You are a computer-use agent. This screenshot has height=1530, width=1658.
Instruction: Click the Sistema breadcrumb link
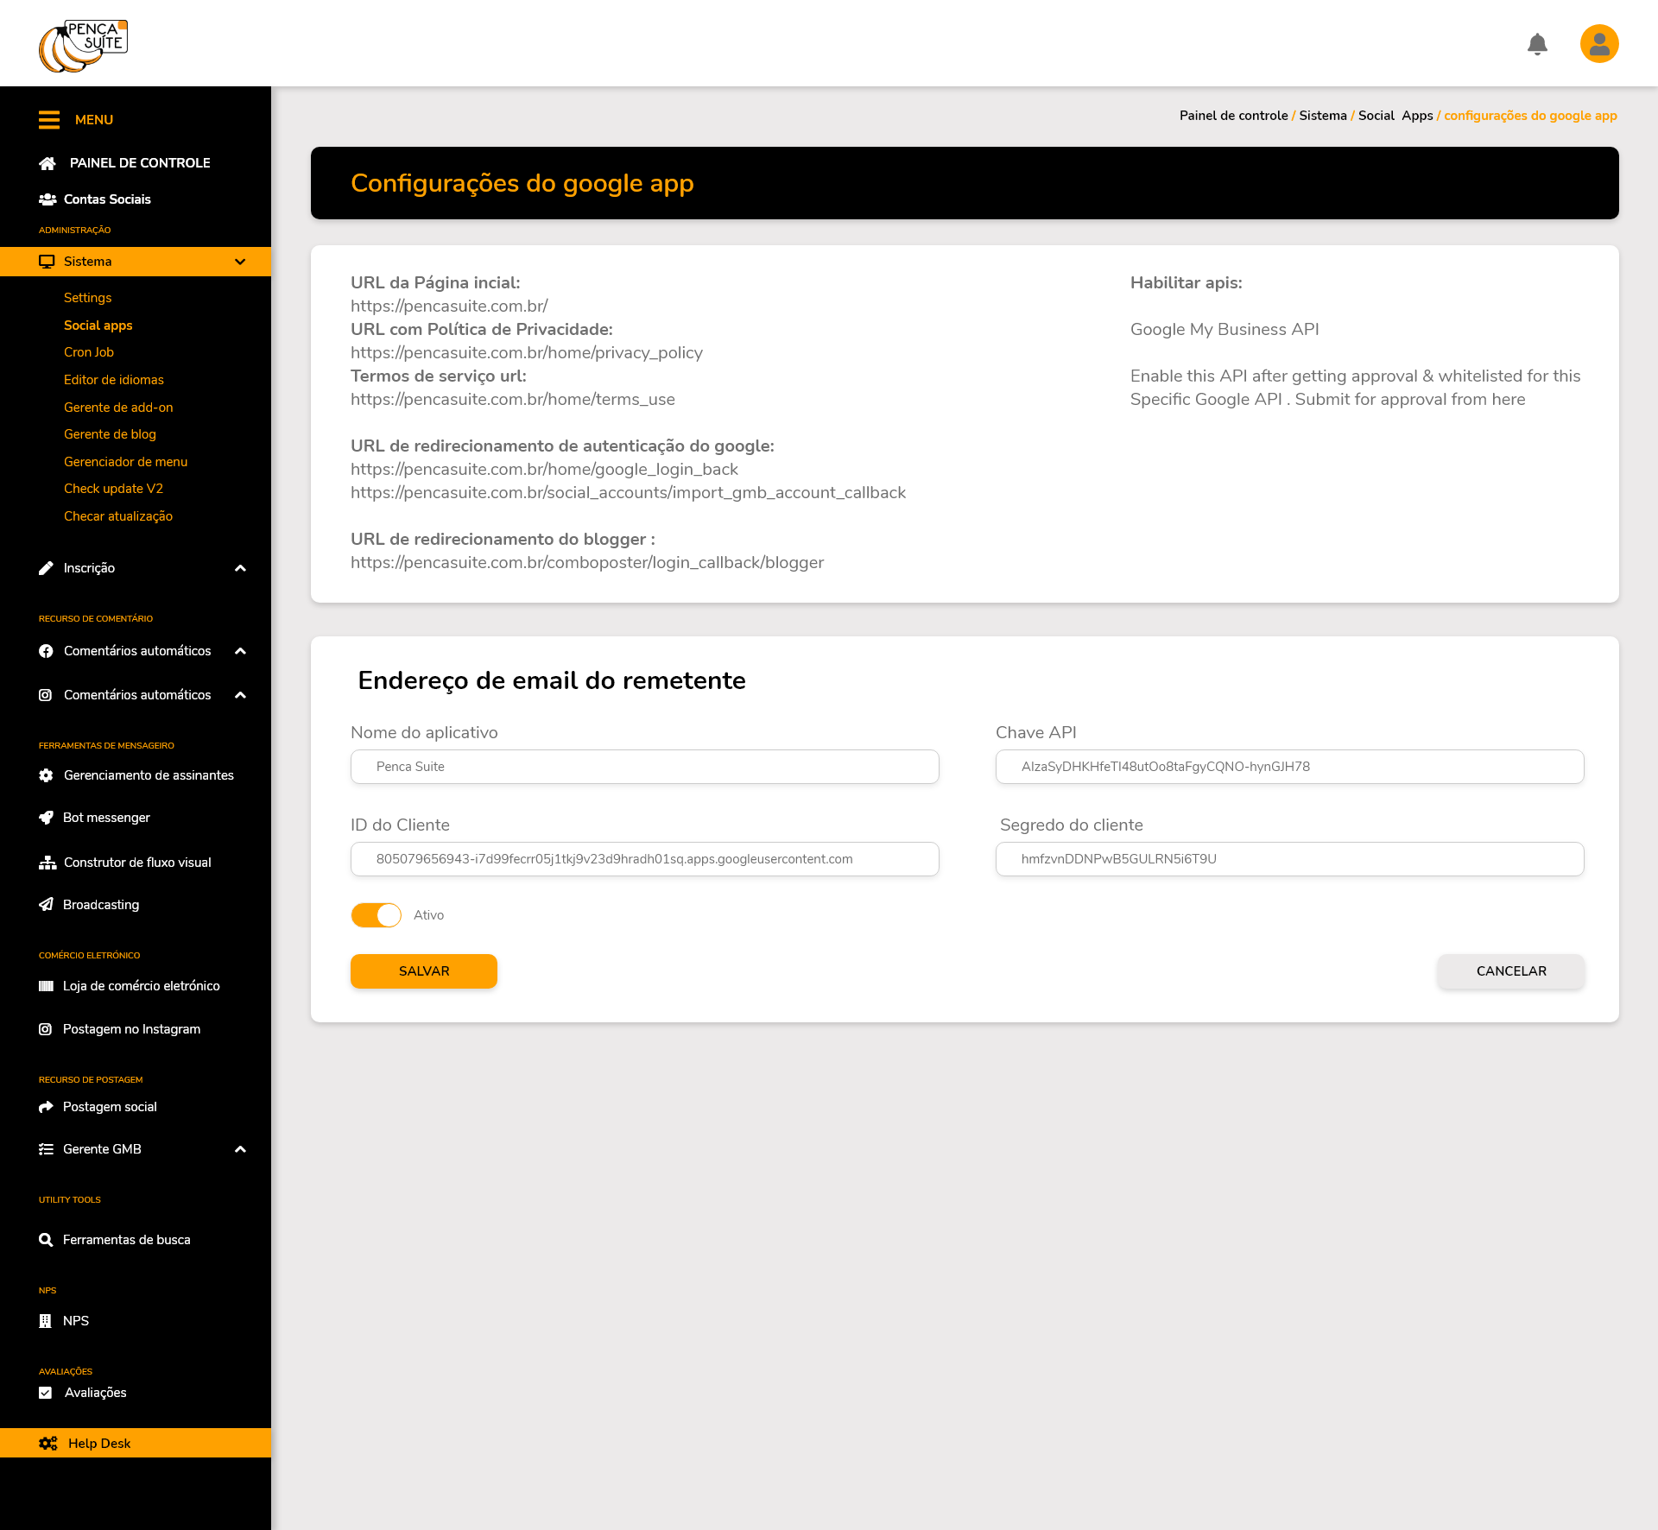(1322, 116)
